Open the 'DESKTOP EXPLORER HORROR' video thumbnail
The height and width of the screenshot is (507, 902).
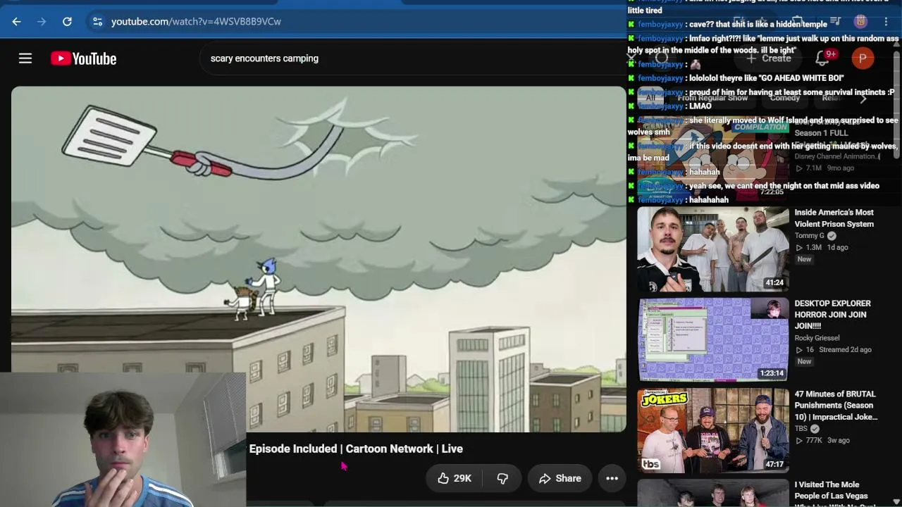click(713, 339)
